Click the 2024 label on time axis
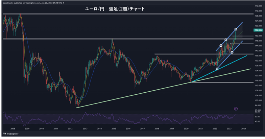265x139 pixels. tap(243, 129)
